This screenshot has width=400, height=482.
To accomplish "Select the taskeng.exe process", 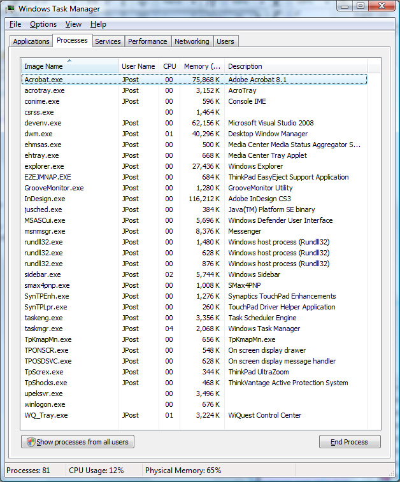I will coord(194,318).
